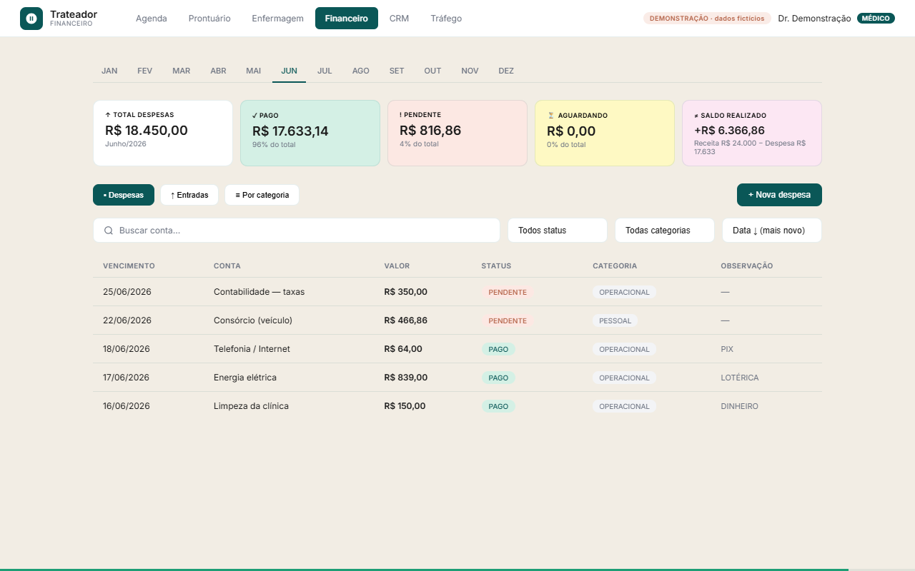The image size is (915, 571).
Task: Open the Todos status dropdown
Action: click(x=558, y=231)
